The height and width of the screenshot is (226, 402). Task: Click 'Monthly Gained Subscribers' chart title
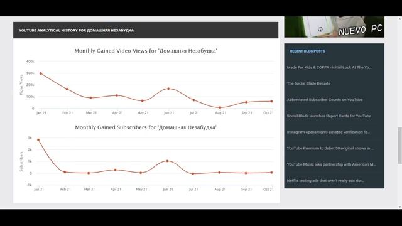tap(146, 127)
